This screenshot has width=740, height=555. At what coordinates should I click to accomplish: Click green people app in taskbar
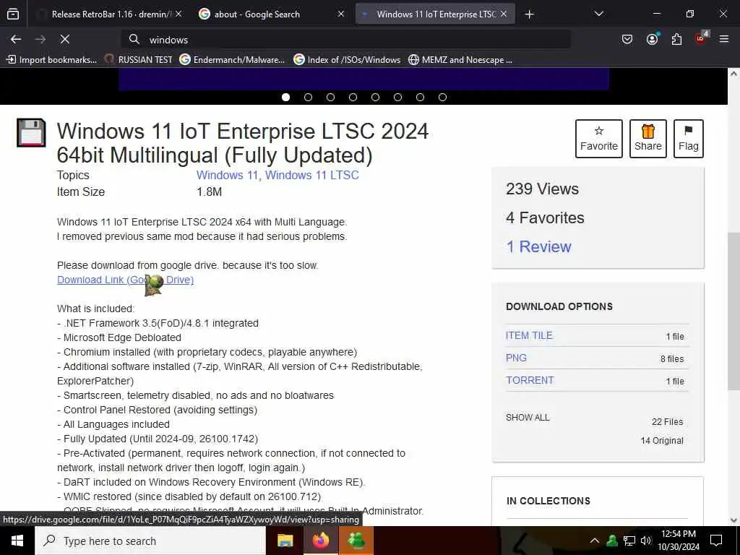pos(356,541)
